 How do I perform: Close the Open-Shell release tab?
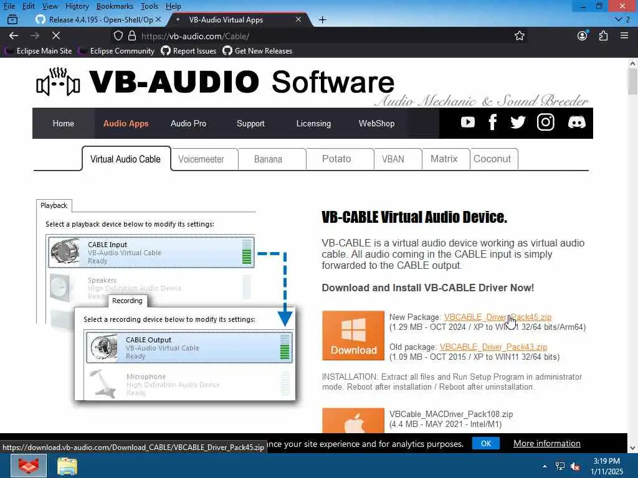[158, 19]
